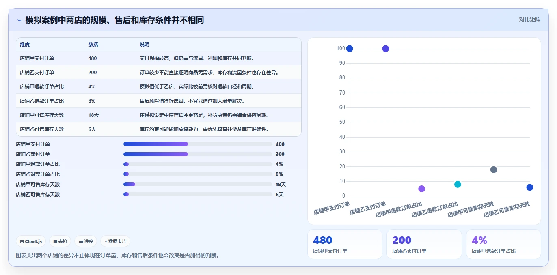Click the 18天 value cell in the table
The height and width of the screenshot is (275, 557).
click(93, 115)
